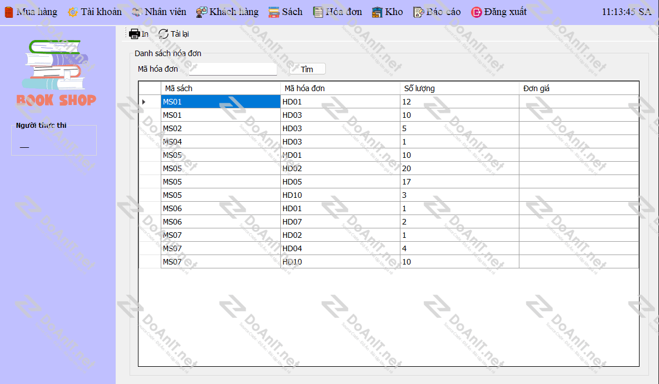Select the Đăng xuất label to log out
The width and height of the screenshot is (659, 384).
point(505,12)
